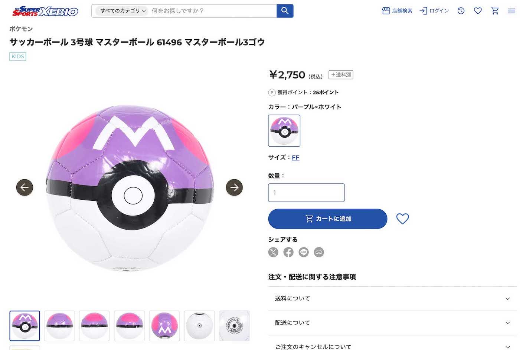Open the すべてのカテゴリ category dropdown
This screenshot has width=526, height=350.
click(120, 11)
